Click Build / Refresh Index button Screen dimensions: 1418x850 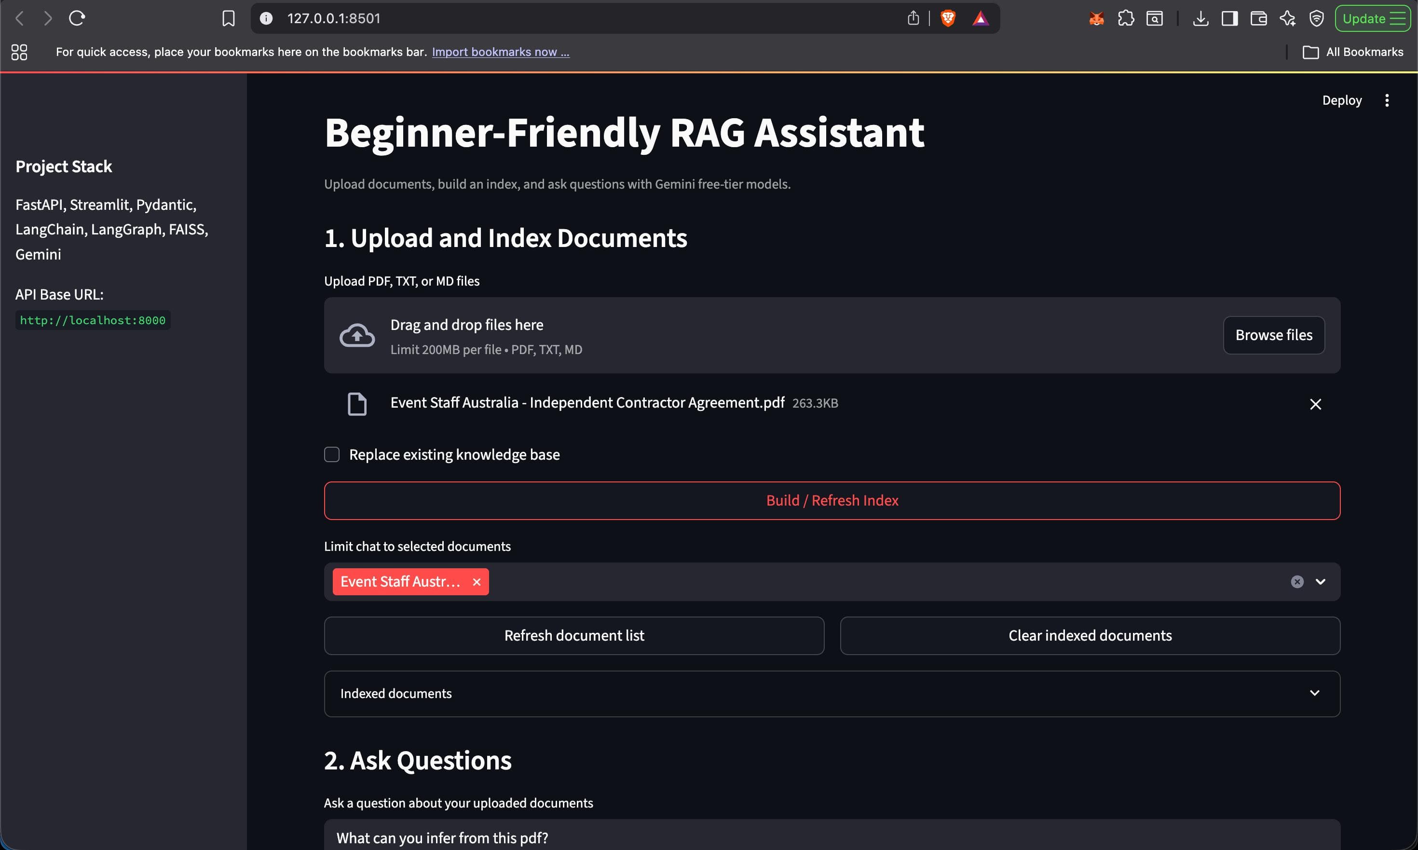coord(832,501)
